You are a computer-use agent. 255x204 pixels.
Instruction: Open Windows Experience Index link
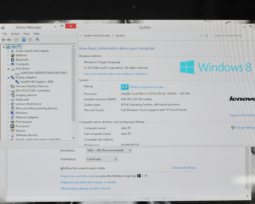click(x=147, y=87)
